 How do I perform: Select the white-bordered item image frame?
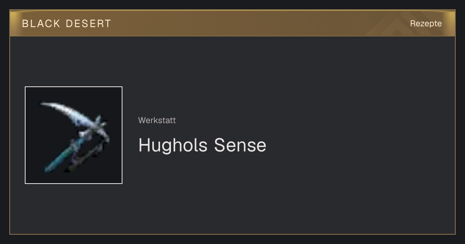coord(74,135)
